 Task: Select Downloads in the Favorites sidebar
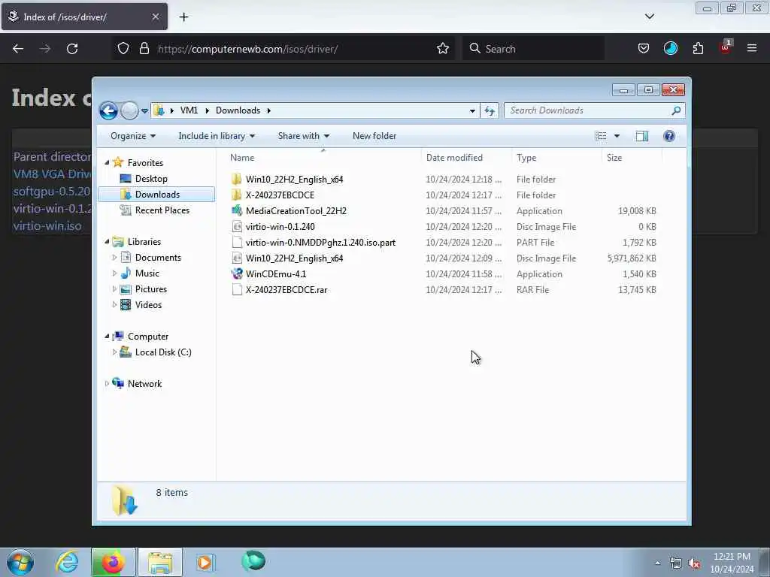156,195
